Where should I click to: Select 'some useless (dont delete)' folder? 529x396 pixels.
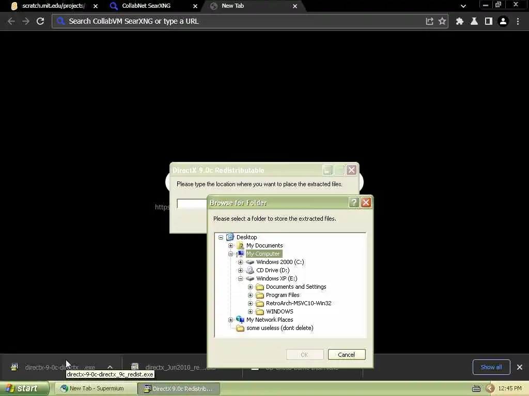pos(279,328)
